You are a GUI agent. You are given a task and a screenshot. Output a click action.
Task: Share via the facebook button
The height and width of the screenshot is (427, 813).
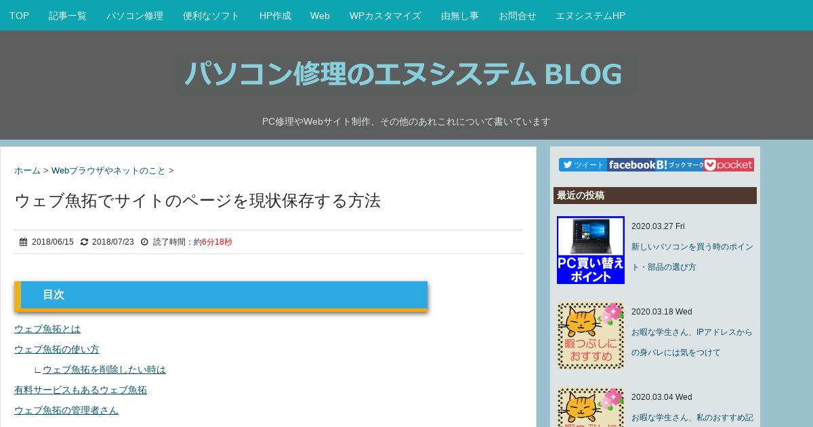630,165
